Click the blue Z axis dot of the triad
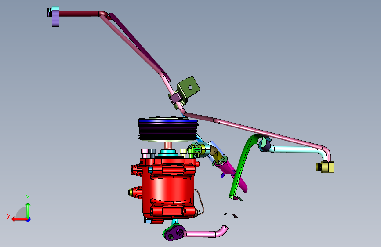This screenshot has height=247, width=381. tap(29, 219)
